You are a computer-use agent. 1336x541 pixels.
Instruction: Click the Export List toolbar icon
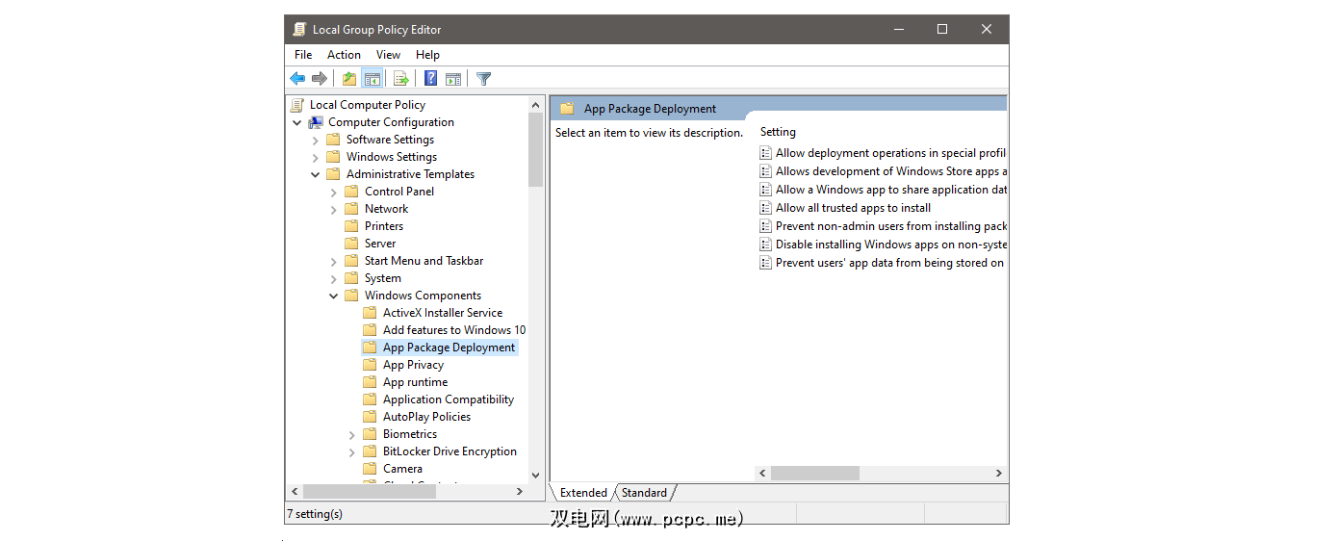401,79
